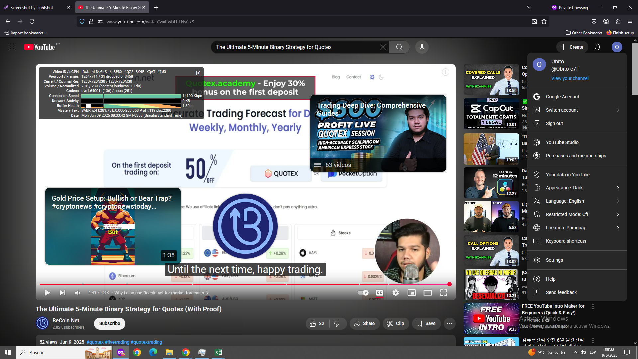
Task: Launch Excel from the taskbar
Action: [x=218, y=352]
